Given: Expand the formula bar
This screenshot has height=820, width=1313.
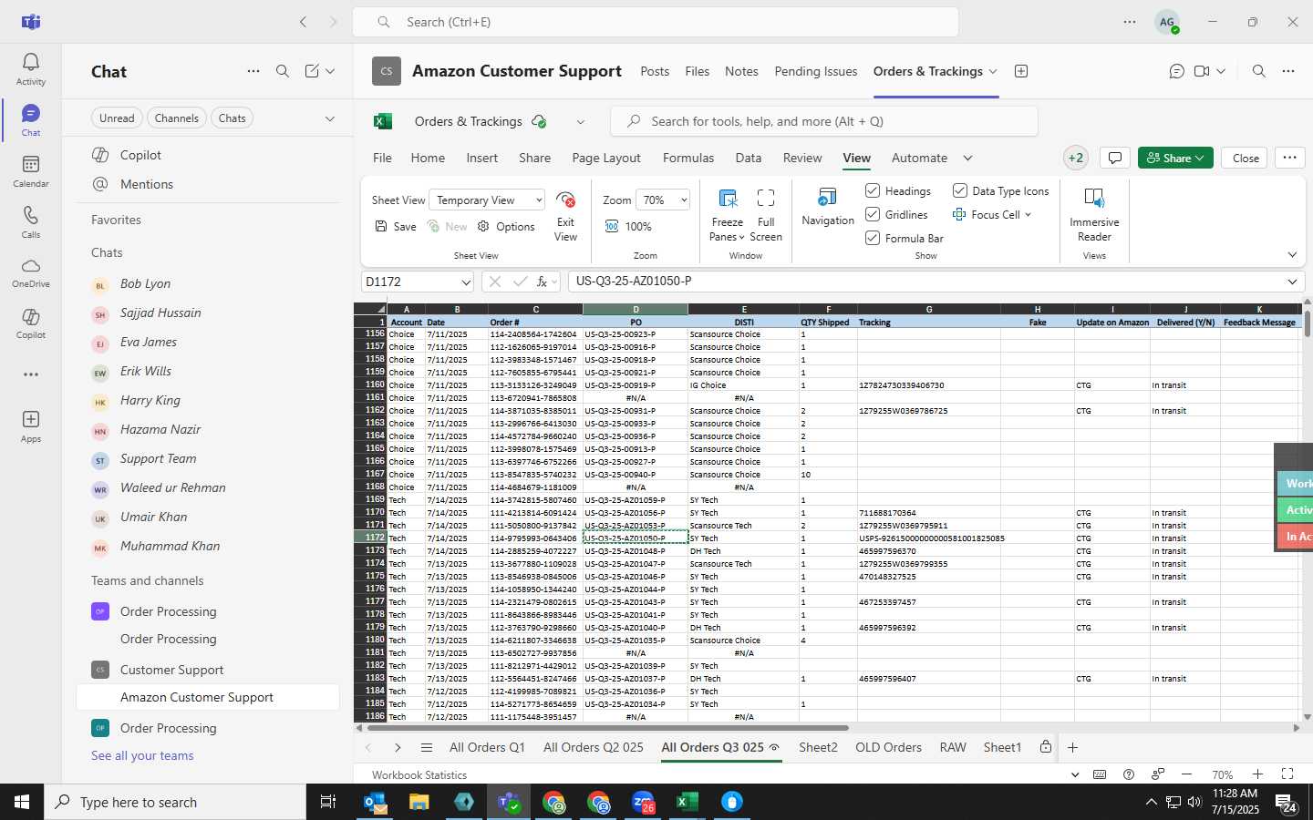Looking at the screenshot, I should click(1292, 282).
